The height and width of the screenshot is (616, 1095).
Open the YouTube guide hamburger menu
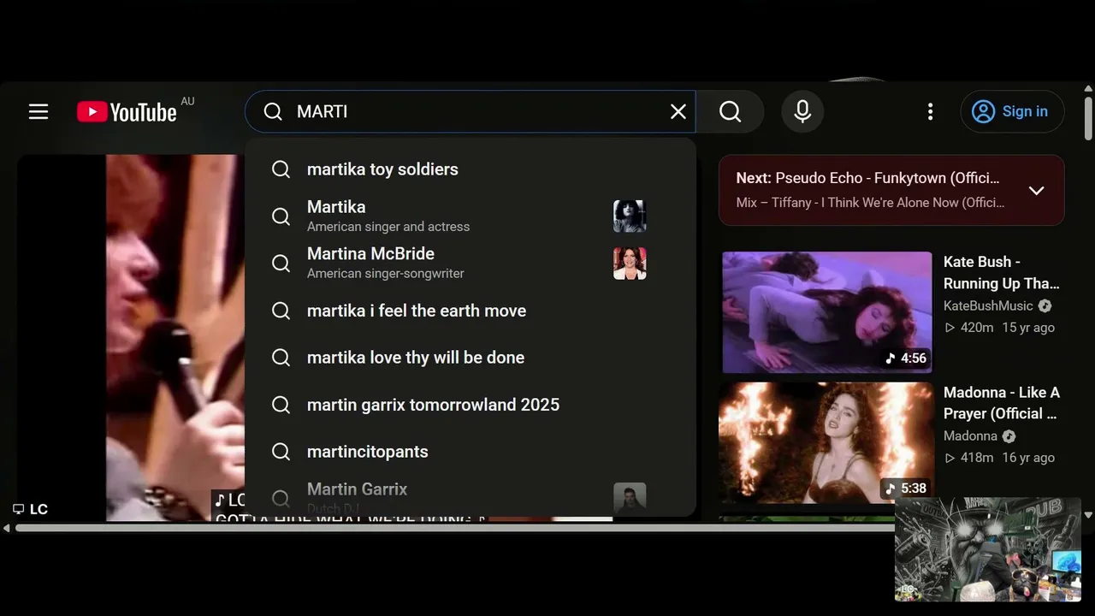pos(38,111)
